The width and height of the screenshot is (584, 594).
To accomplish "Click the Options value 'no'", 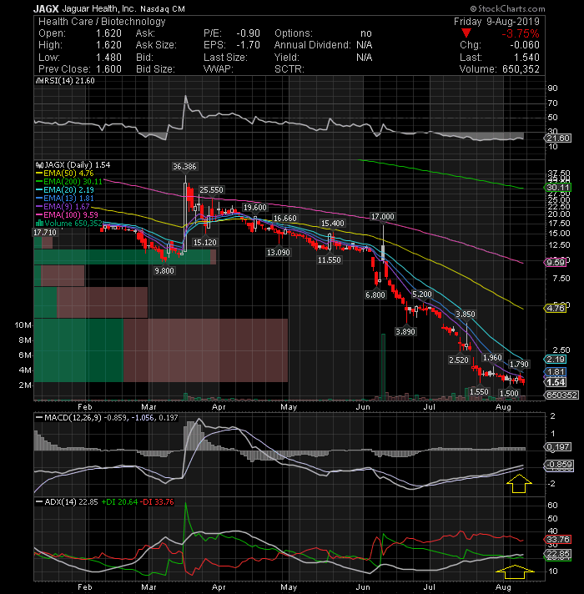I will [x=366, y=33].
